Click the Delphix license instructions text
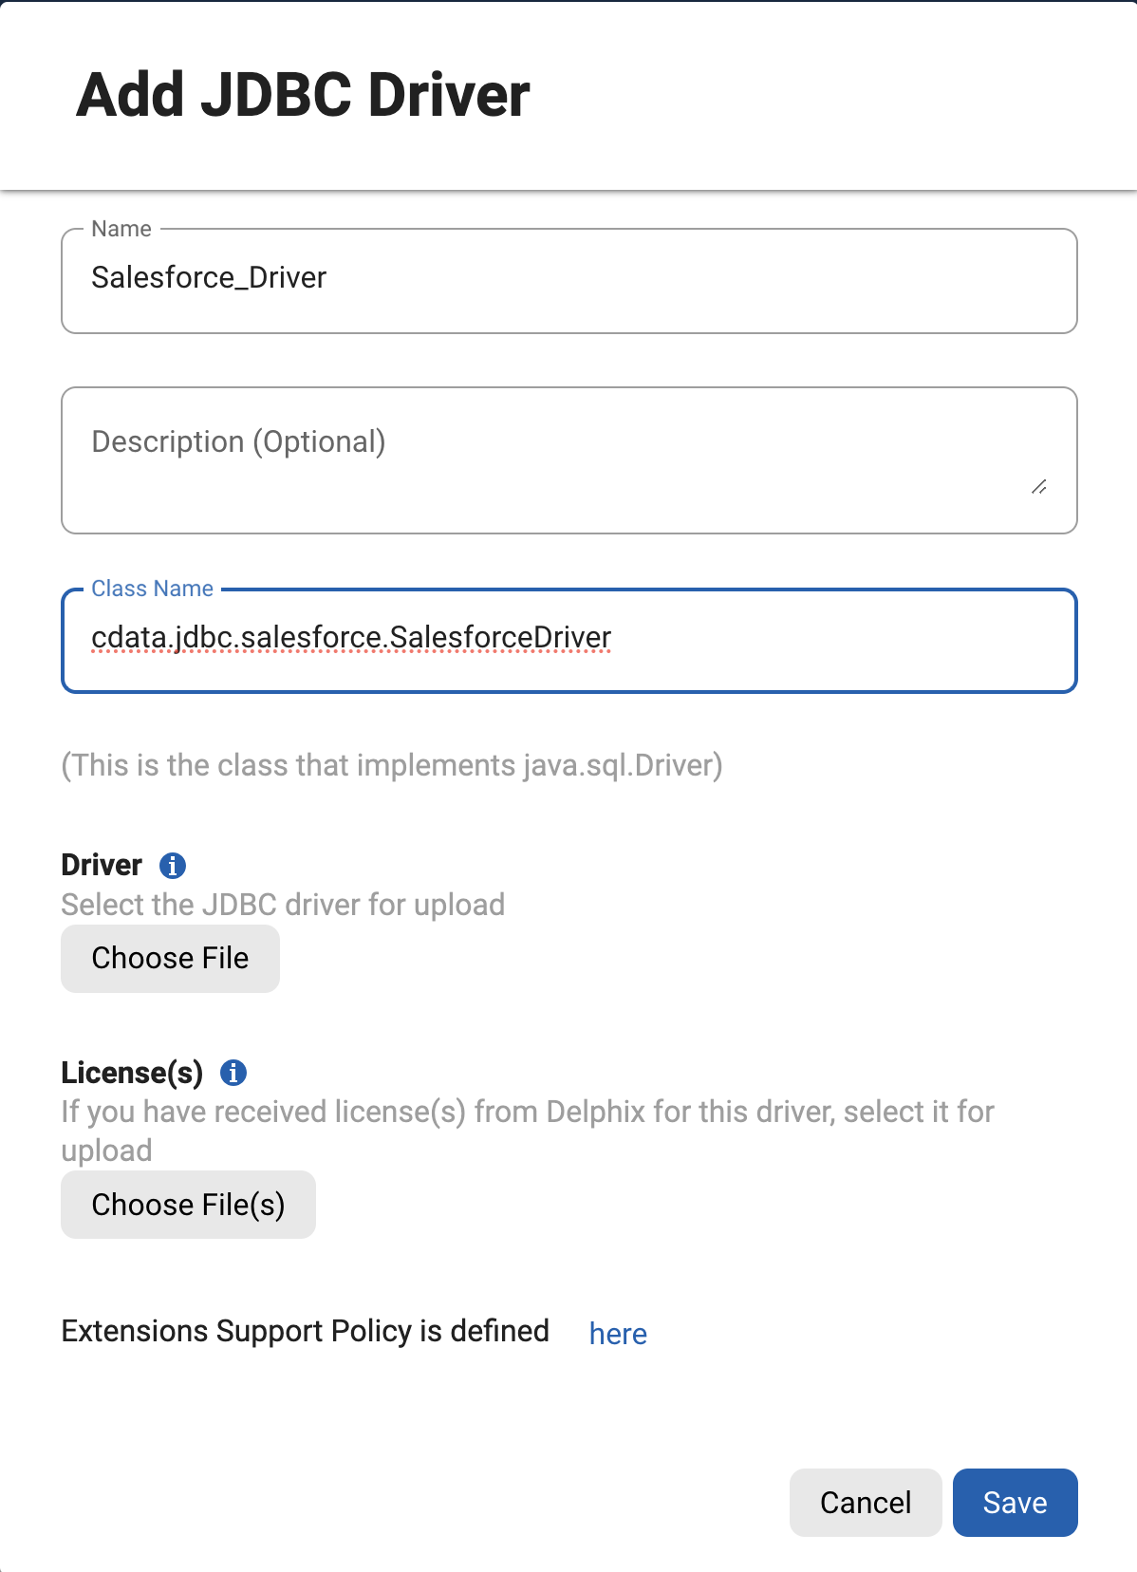Viewport: 1137px width, 1572px height. coord(528,1131)
